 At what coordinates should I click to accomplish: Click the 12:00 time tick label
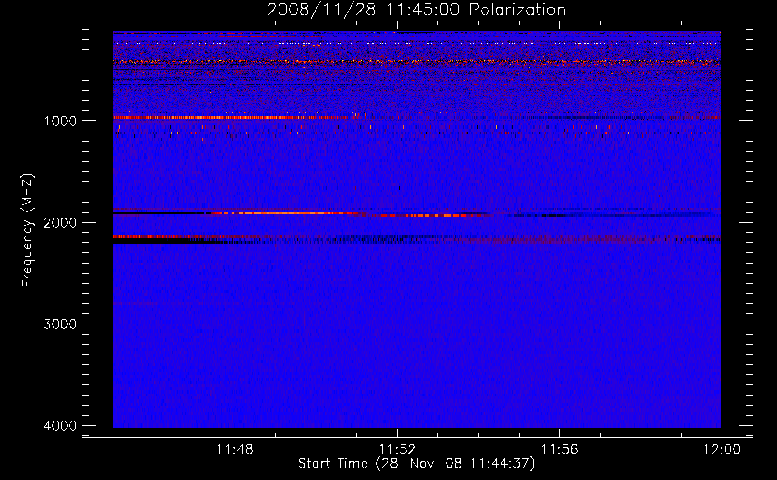(722, 450)
